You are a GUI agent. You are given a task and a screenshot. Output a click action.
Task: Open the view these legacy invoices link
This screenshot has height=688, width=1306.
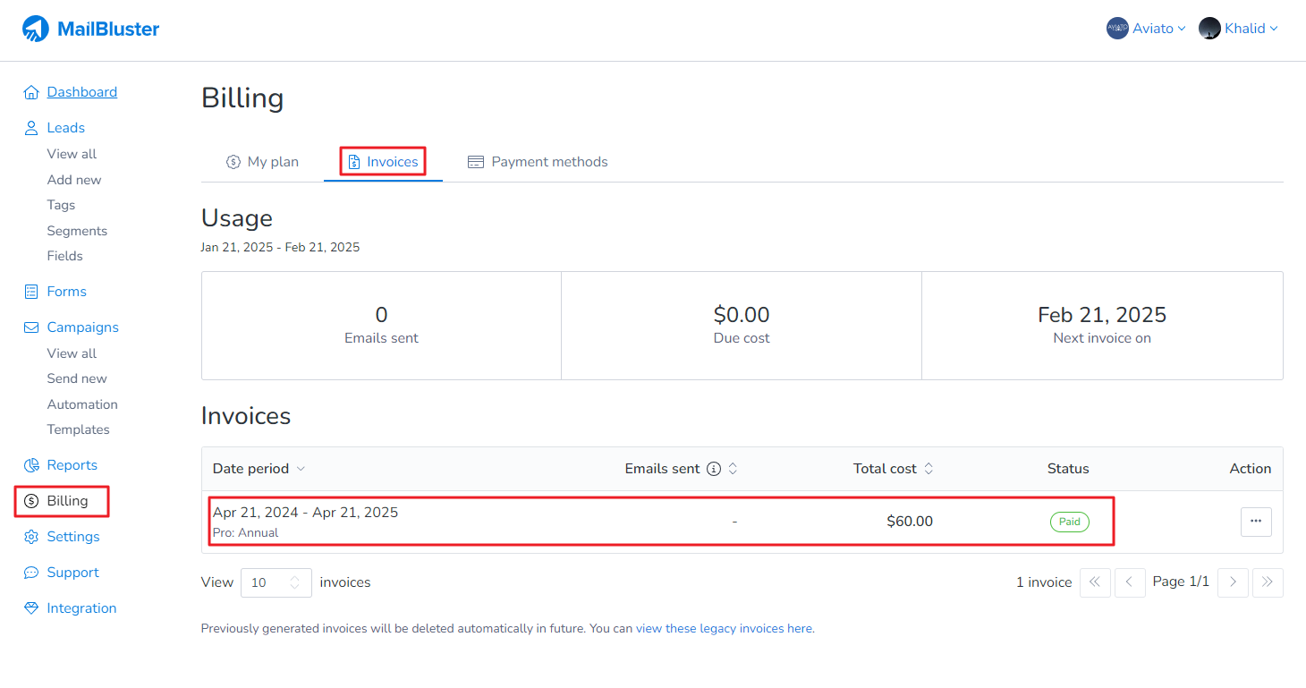tap(724, 629)
